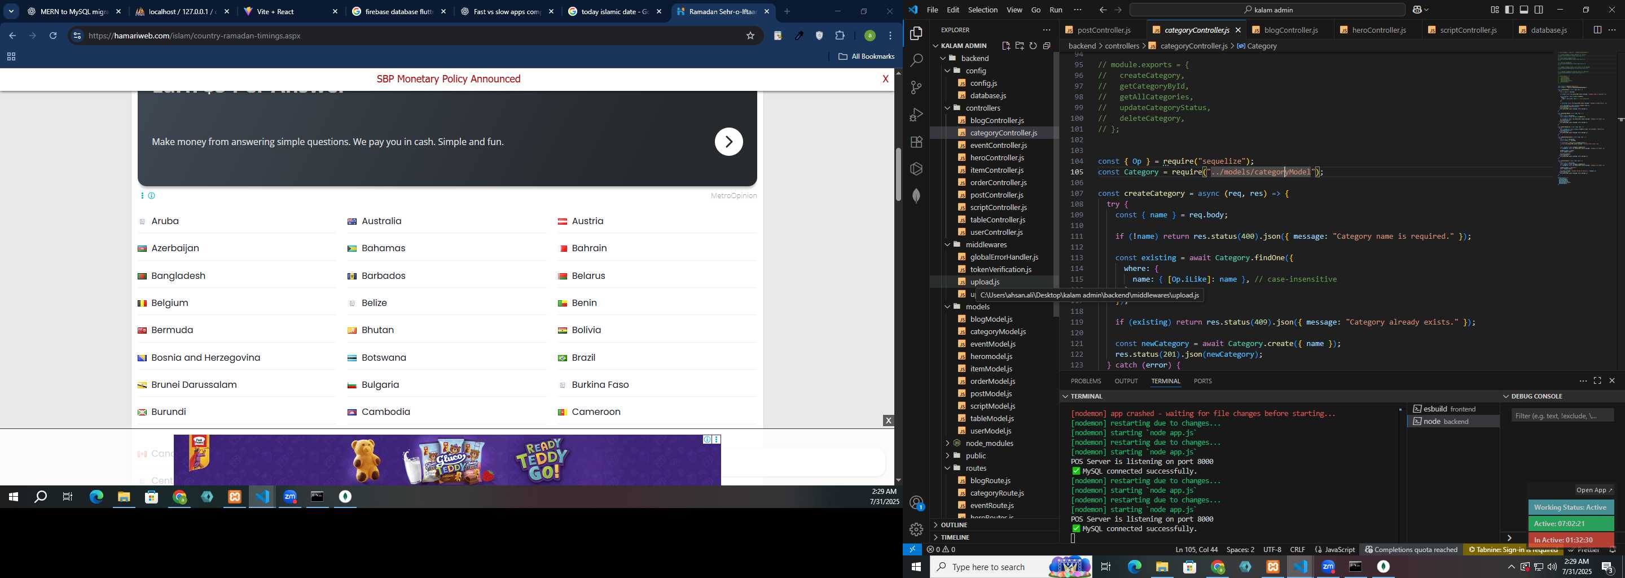The height and width of the screenshot is (578, 1625).
Task: Close the bottom Teddy ad overlay
Action: click(x=888, y=421)
